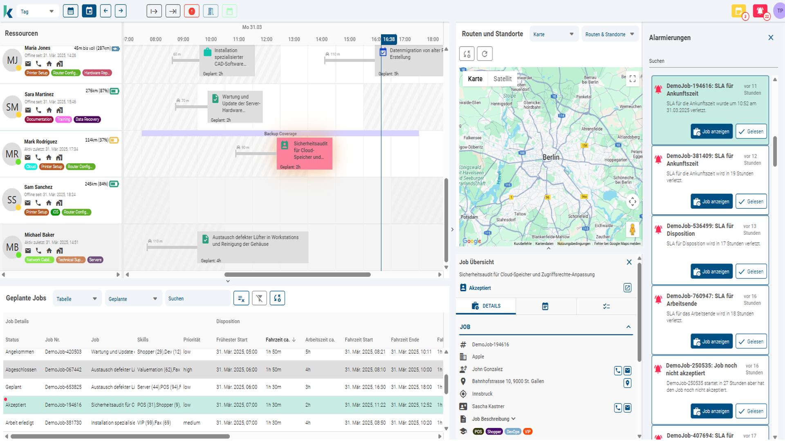Close the Alarmierungen panel
The image size is (785, 441).
pyautogui.click(x=771, y=38)
